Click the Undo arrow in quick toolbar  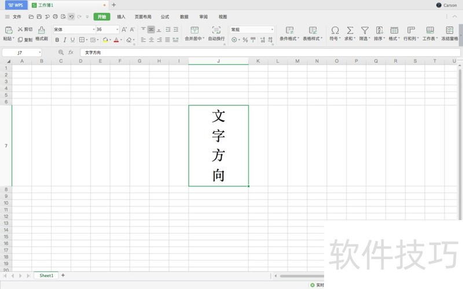click(x=71, y=17)
